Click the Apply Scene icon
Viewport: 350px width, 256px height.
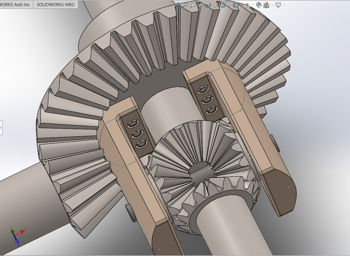coord(266,5)
